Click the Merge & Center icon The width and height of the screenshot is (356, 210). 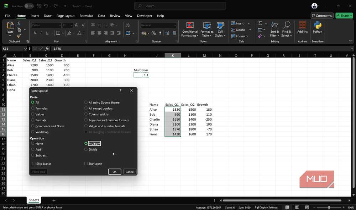click(127, 33)
